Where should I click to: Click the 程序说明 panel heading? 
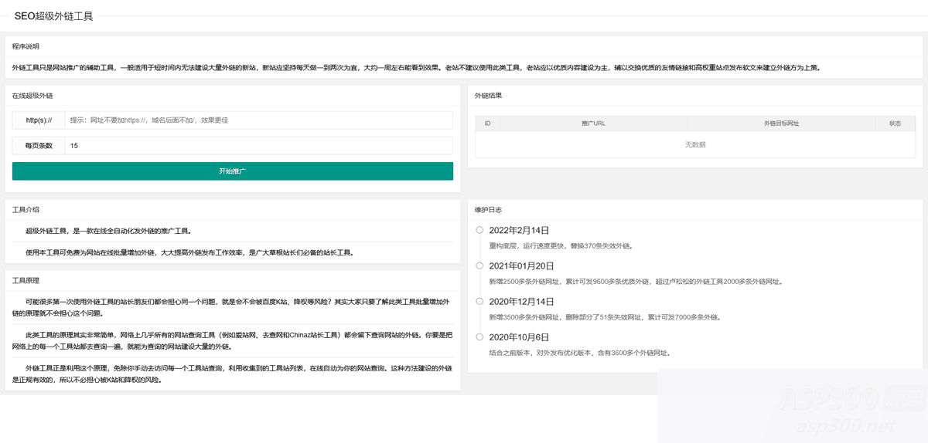(x=26, y=46)
